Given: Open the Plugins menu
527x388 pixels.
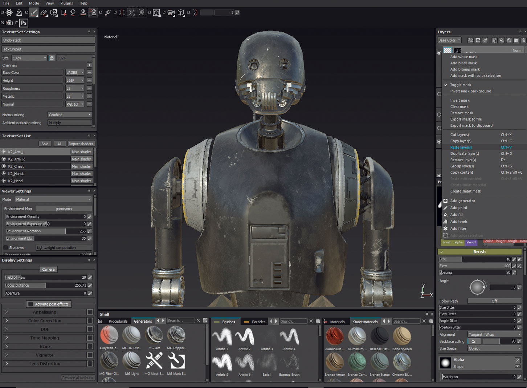Looking at the screenshot, I should point(66,3).
